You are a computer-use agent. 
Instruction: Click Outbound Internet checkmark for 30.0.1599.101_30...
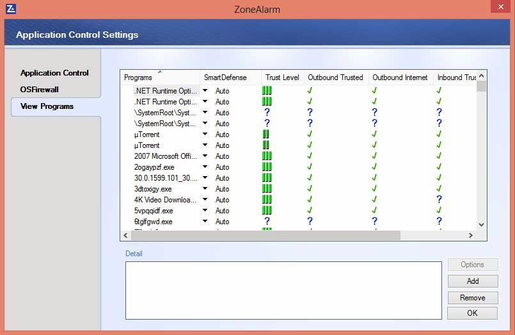(374, 177)
